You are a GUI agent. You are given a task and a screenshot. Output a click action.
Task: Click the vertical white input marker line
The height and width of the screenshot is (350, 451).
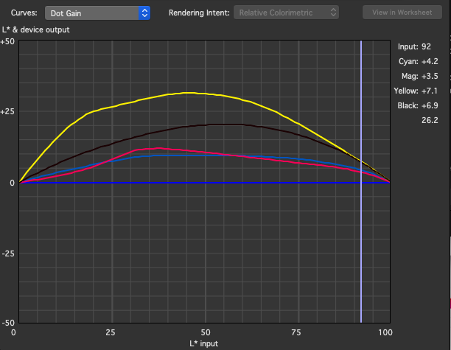(361, 221)
